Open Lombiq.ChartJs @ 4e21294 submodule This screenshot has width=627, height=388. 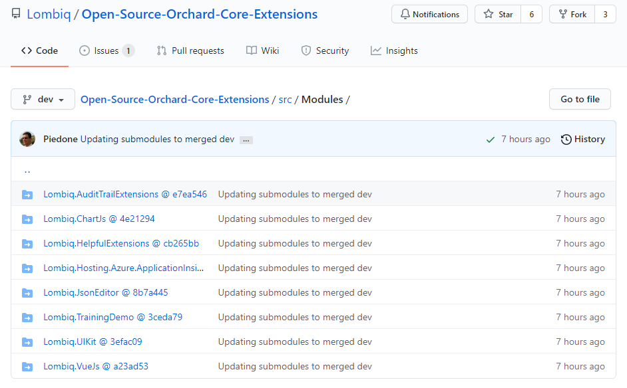click(x=99, y=219)
